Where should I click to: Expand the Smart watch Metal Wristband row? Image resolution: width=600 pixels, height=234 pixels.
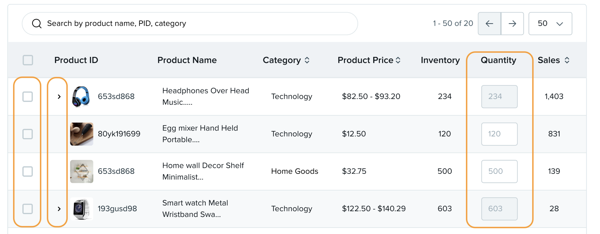click(x=59, y=209)
